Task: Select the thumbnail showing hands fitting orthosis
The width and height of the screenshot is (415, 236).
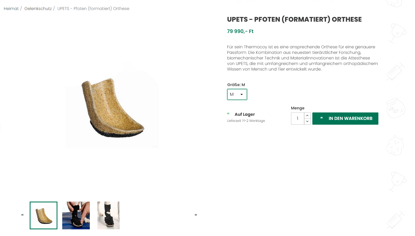Action: [76, 215]
